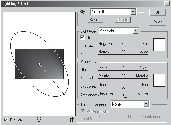Click the trash can delete-light icon
171x125 pixels.
pyautogui.click(x=72, y=120)
